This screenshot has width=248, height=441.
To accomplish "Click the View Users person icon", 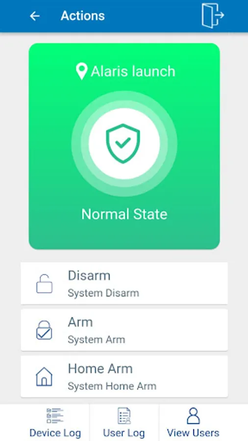I will coord(193,416).
